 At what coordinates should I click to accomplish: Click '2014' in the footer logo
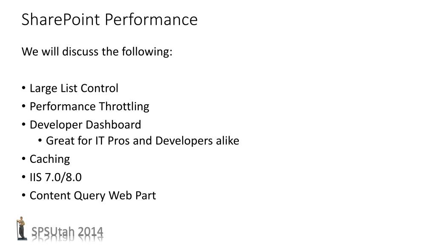click(x=91, y=232)
